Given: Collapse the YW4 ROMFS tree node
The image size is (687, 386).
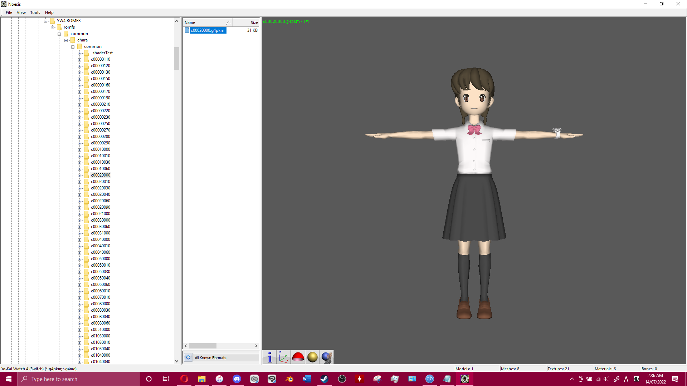Looking at the screenshot, I should coord(45,21).
